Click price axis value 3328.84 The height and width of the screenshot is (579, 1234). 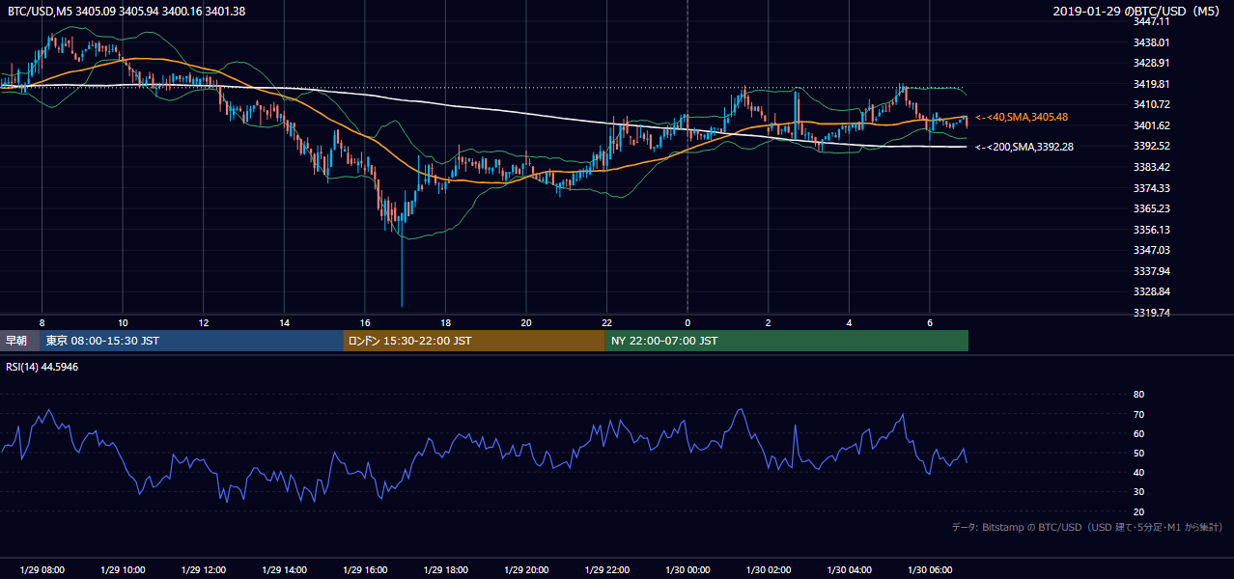1151,291
